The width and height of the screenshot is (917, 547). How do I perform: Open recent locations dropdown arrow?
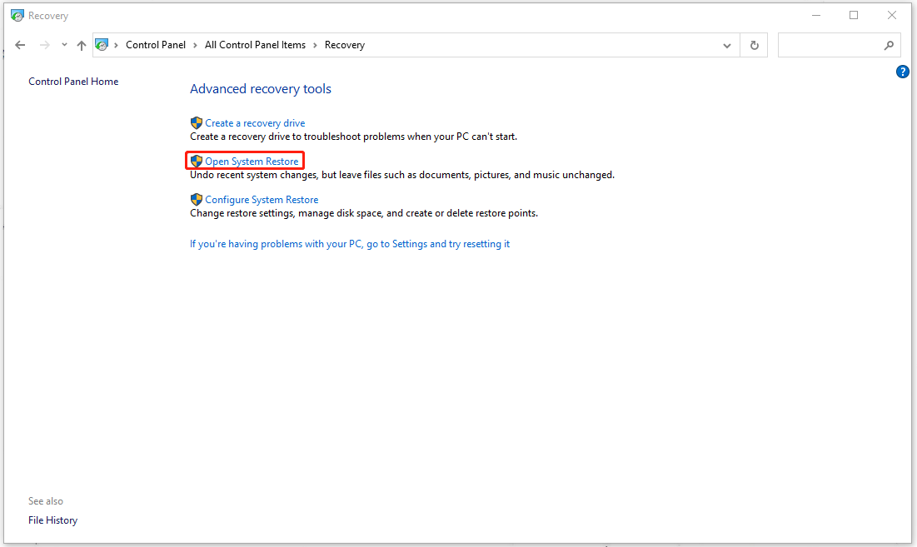pyautogui.click(x=64, y=45)
